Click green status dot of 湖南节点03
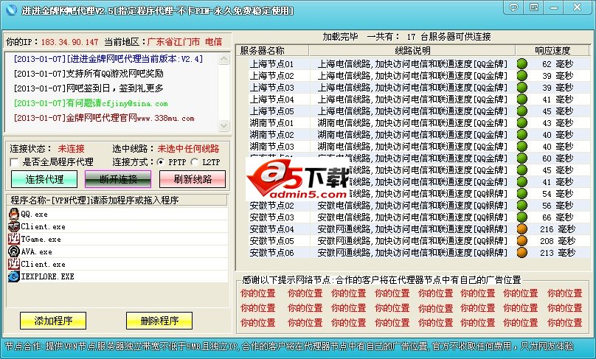 coord(522,146)
